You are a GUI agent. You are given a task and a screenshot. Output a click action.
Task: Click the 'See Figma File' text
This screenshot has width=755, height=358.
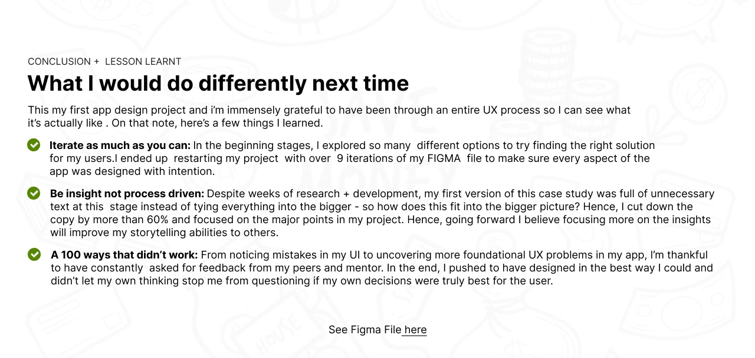[365, 330]
